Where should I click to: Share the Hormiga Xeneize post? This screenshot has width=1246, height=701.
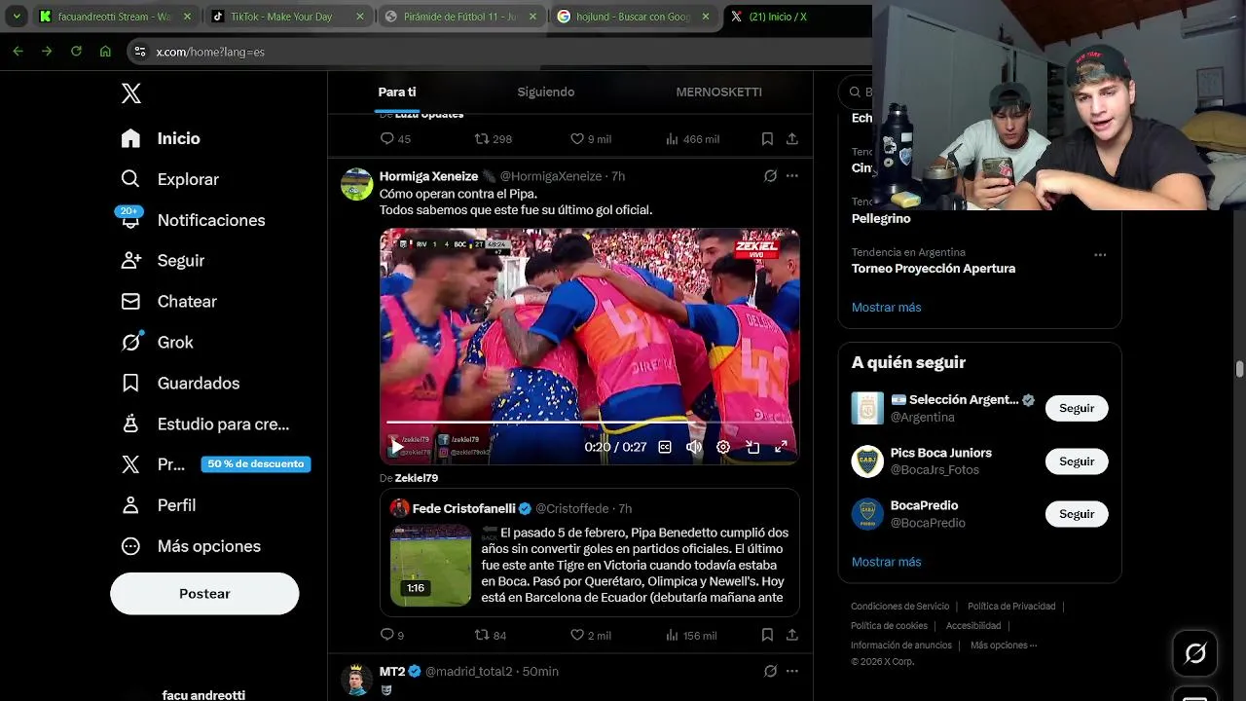point(792,635)
